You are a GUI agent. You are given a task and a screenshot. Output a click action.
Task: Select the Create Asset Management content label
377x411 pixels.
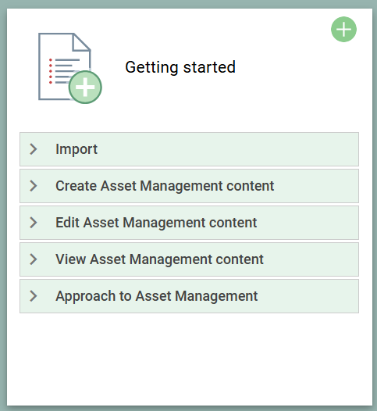tap(165, 186)
